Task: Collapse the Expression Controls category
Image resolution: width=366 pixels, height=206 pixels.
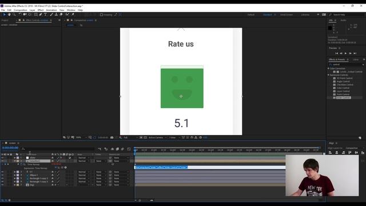Action: point(328,75)
